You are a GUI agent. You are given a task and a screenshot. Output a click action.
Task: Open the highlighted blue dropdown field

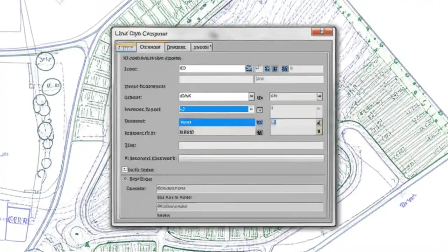pyautogui.click(x=251, y=109)
